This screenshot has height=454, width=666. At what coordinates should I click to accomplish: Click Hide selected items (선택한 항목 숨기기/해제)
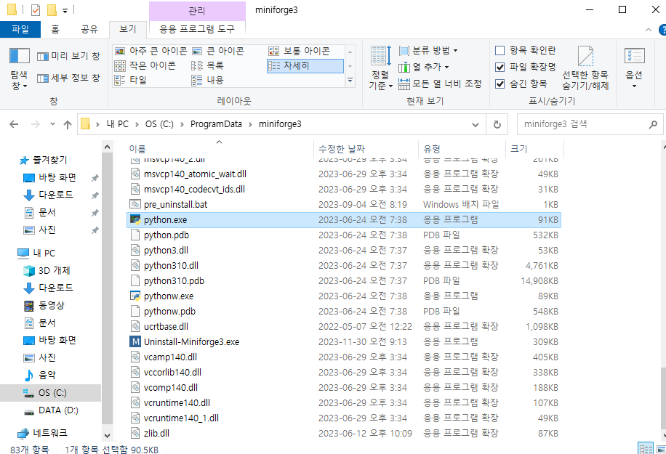[585, 69]
